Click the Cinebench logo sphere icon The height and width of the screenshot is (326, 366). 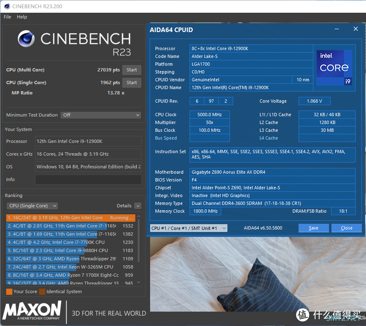pyautogui.click(x=26, y=39)
